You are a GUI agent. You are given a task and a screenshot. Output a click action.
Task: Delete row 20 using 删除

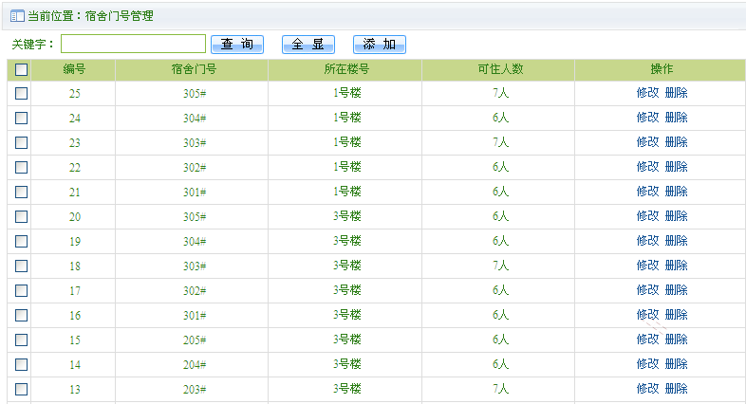676,216
